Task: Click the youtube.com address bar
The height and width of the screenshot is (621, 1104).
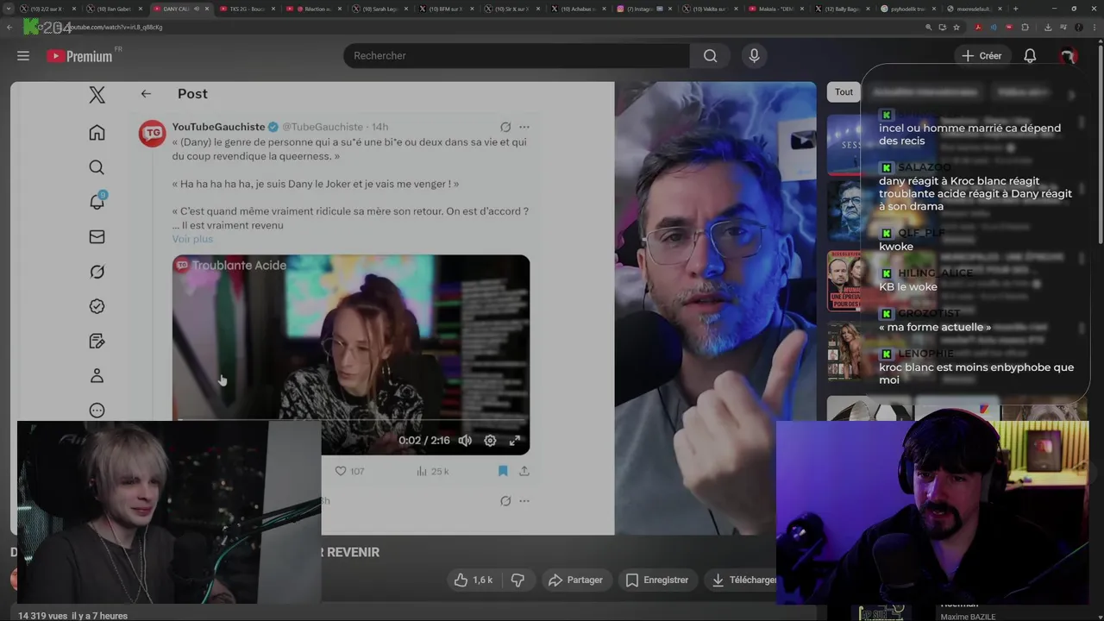Action: click(x=483, y=27)
